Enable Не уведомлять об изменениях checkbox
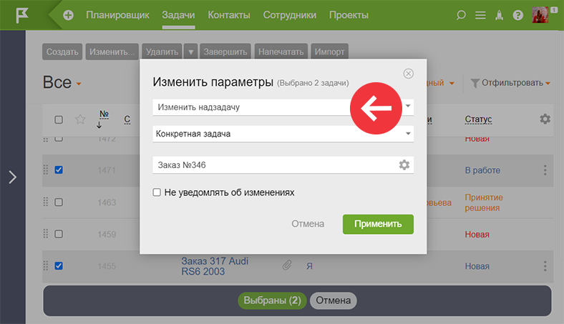This screenshot has height=324, width=564. click(157, 192)
